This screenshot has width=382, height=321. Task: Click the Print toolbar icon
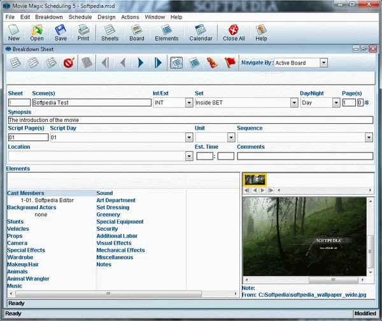click(83, 32)
